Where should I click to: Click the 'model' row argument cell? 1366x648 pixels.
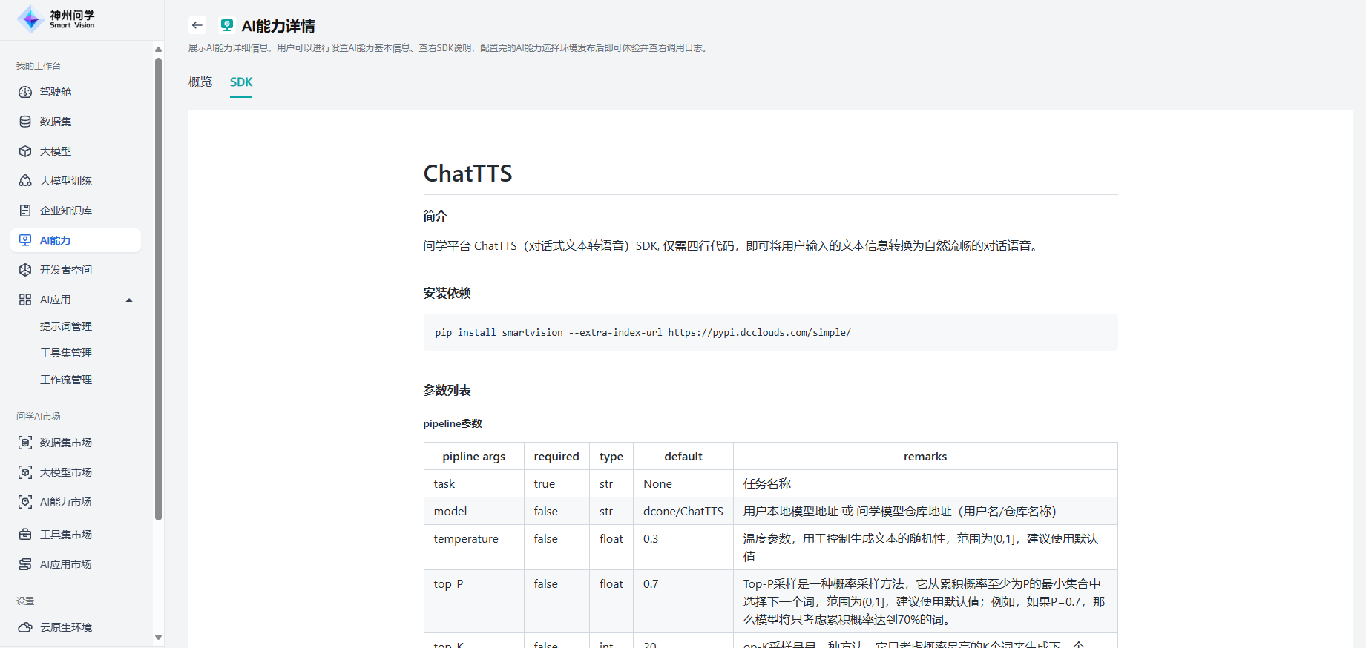coord(474,511)
